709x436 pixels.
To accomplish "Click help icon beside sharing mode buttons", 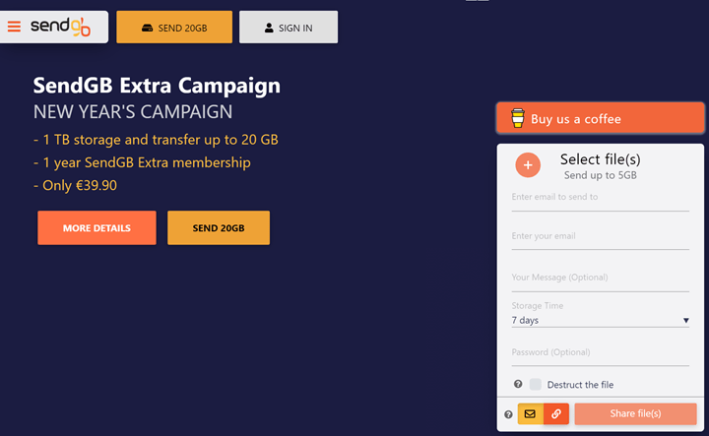I will coord(508,414).
